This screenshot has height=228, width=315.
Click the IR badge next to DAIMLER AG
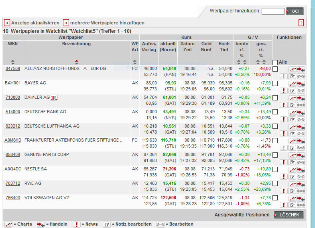pos(54,98)
